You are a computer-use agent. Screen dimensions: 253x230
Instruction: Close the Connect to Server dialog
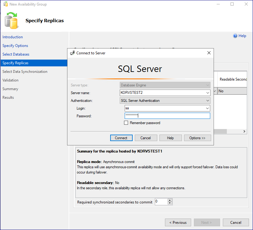point(209,53)
